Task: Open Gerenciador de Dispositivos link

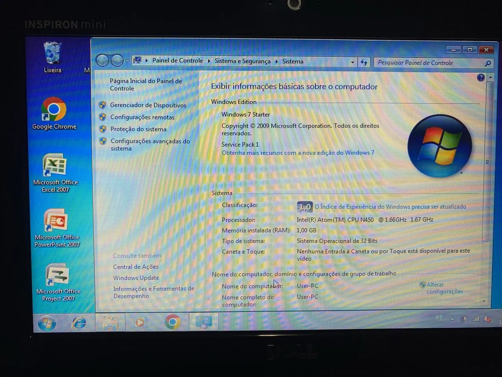Action: coord(148,105)
